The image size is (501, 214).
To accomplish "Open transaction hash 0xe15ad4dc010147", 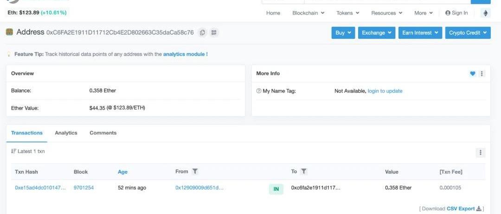I will point(40,188).
